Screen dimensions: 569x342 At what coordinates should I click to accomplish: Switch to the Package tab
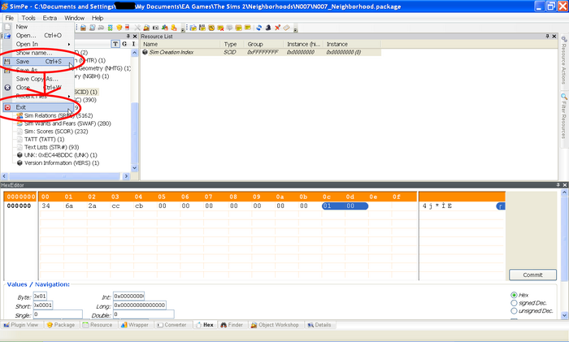click(61, 325)
